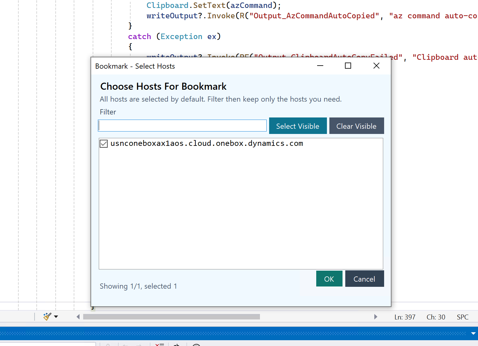The width and height of the screenshot is (478, 346).
Task: Select the usnconeboxax1aos host name text in list
Action: click(207, 143)
